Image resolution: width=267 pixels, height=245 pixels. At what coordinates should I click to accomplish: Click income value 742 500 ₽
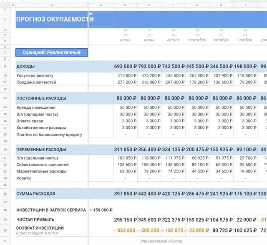click(174, 66)
